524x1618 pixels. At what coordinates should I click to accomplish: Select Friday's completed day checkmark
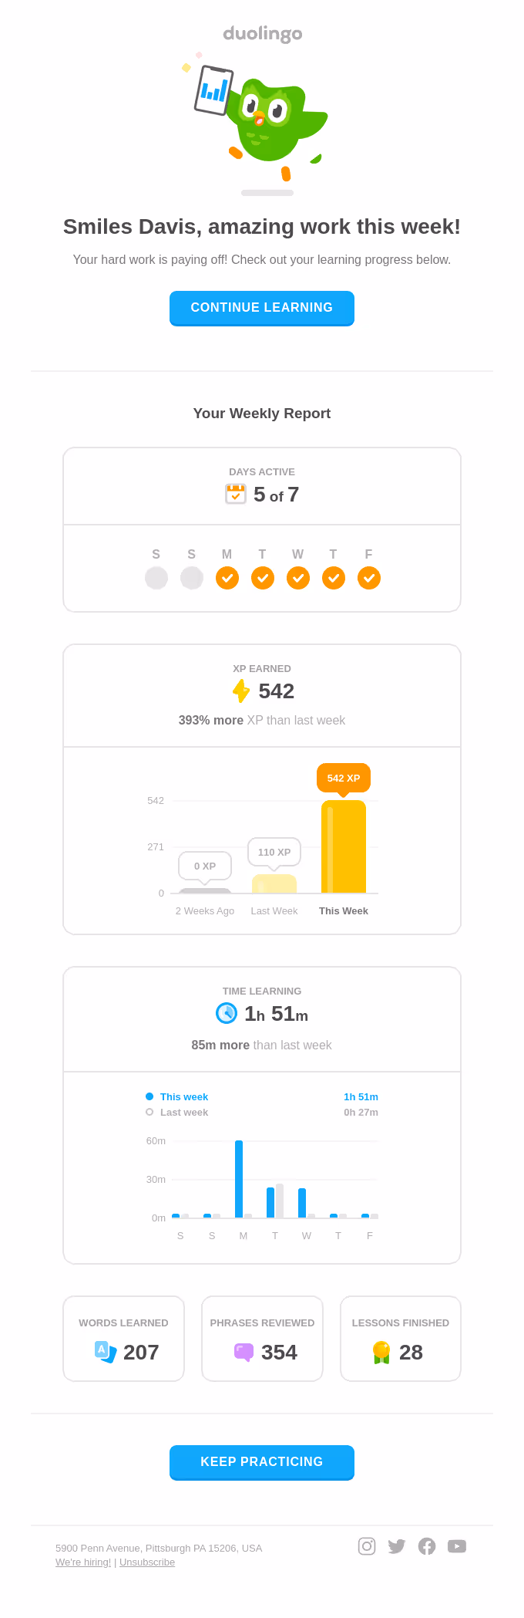(369, 578)
